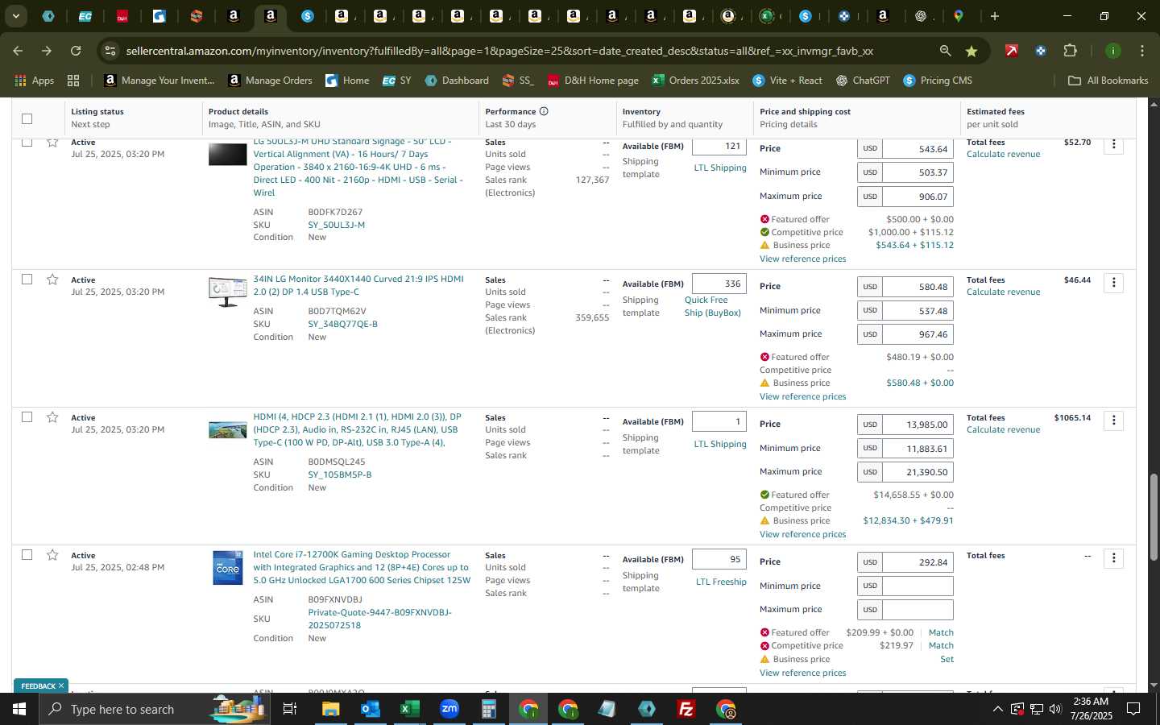The image size is (1160, 725).
Task: Check the HDMI HDCP 2.3 listing
Action: pos(27,416)
